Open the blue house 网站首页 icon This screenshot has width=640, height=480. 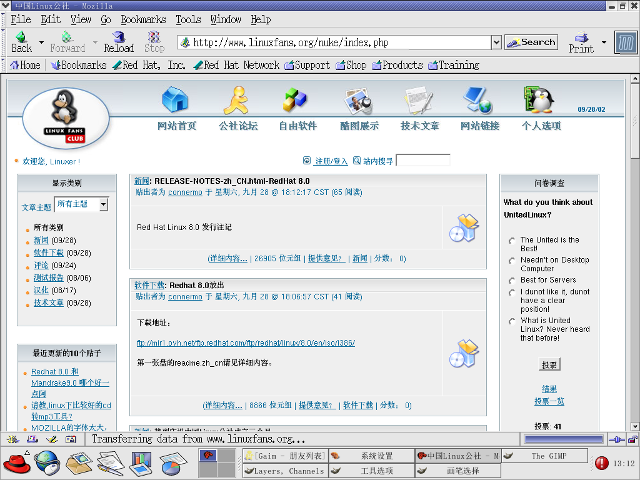(176, 99)
